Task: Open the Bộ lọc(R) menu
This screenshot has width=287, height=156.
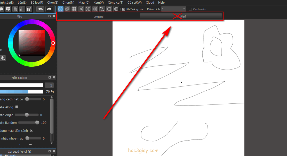Action: pos(37,3)
